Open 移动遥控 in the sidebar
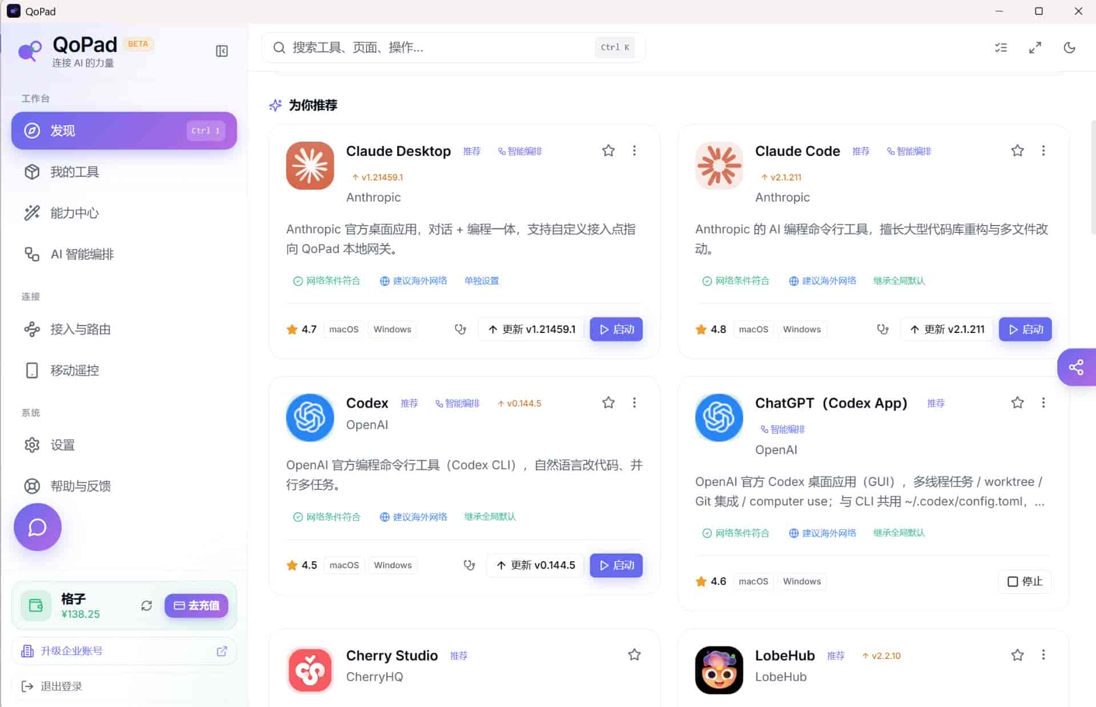This screenshot has height=707, width=1096. coord(124,370)
